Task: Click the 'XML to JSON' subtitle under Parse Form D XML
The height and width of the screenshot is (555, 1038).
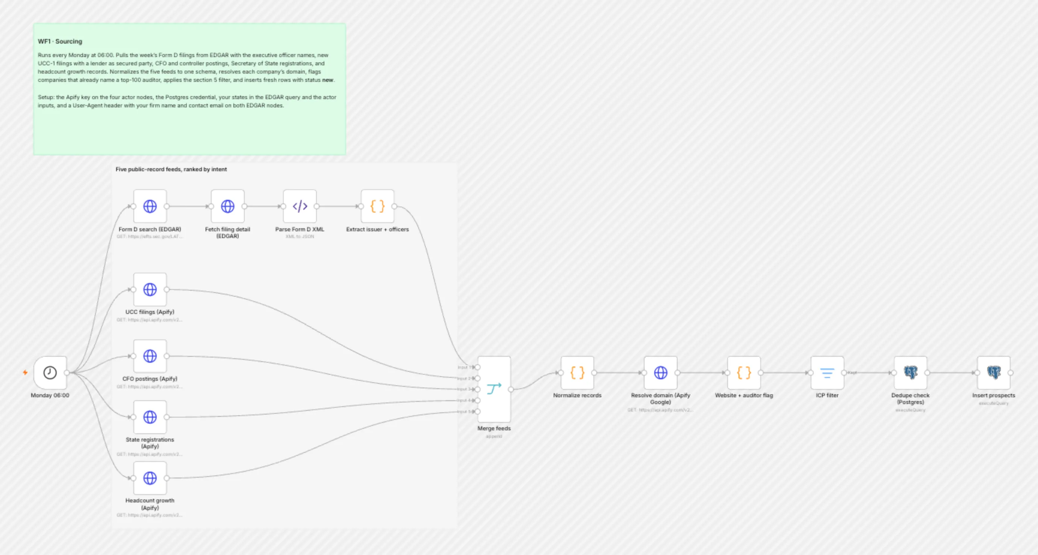Action: [x=300, y=237]
